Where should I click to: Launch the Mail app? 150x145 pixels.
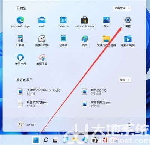click(x=42, y=22)
